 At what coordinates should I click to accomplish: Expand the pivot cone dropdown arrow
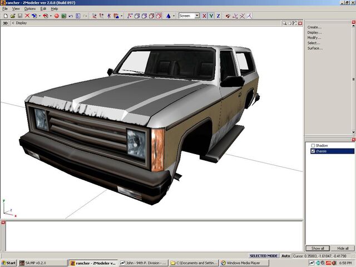174,16
